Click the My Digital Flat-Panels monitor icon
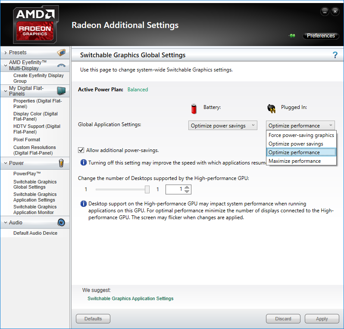The height and width of the screenshot is (329, 344). click(x=61, y=91)
